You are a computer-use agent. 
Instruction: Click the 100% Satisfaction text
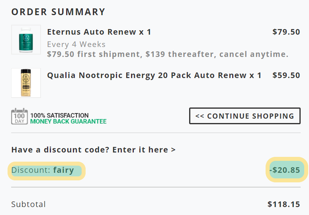point(59,115)
